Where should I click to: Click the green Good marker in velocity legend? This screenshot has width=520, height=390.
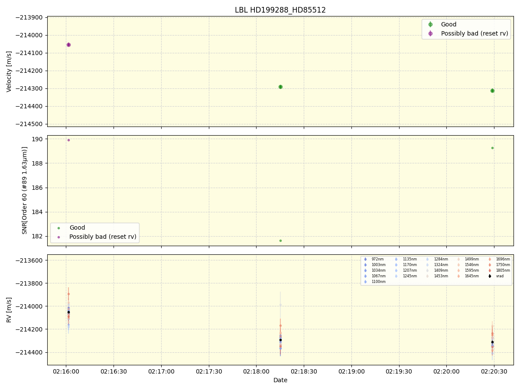click(x=430, y=25)
